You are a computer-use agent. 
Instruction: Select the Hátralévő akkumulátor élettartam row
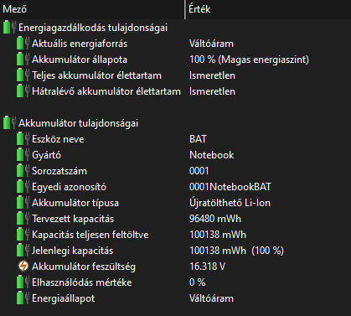pyautogui.click(x=175, y=91)
